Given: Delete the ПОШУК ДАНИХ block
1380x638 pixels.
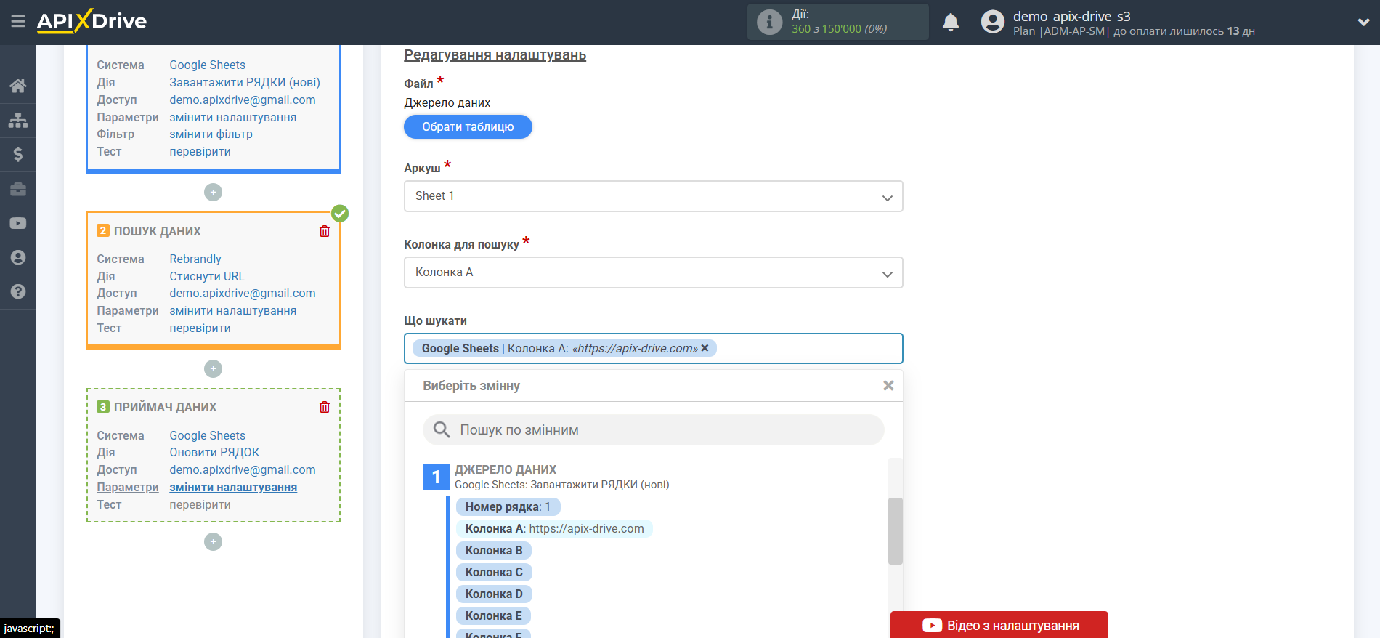Looking at the screenshot, I should tap(325, 231).
